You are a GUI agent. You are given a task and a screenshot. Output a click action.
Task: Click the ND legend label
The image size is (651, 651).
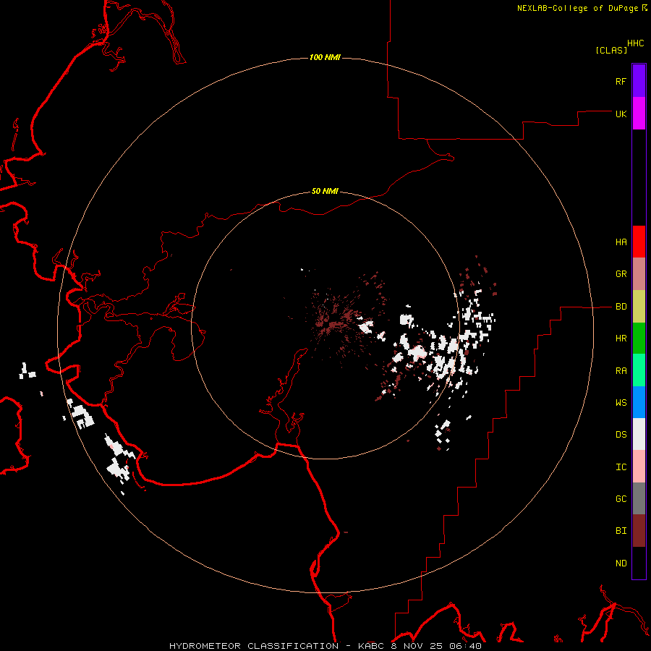coord(621,563)
